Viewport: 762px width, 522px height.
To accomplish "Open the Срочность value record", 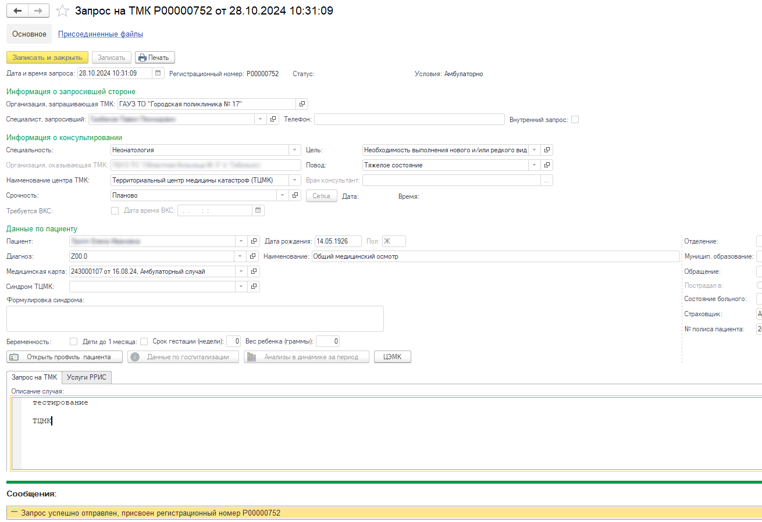I will (x=295, y=195).
